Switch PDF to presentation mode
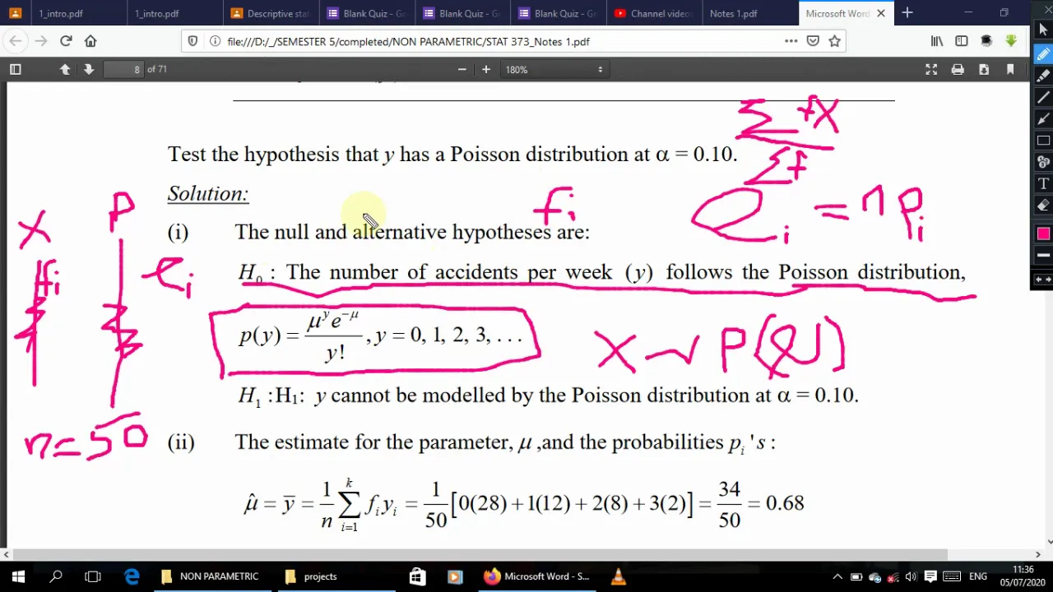1053x592 pixels. [931, 70]
